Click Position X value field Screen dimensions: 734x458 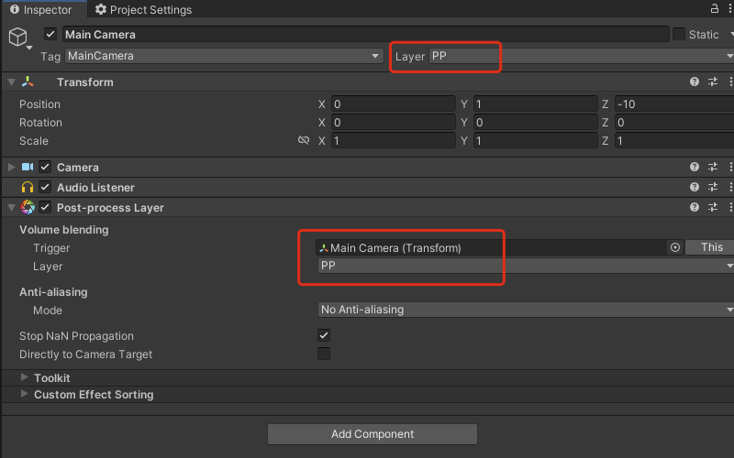click(x=394, y=104)
